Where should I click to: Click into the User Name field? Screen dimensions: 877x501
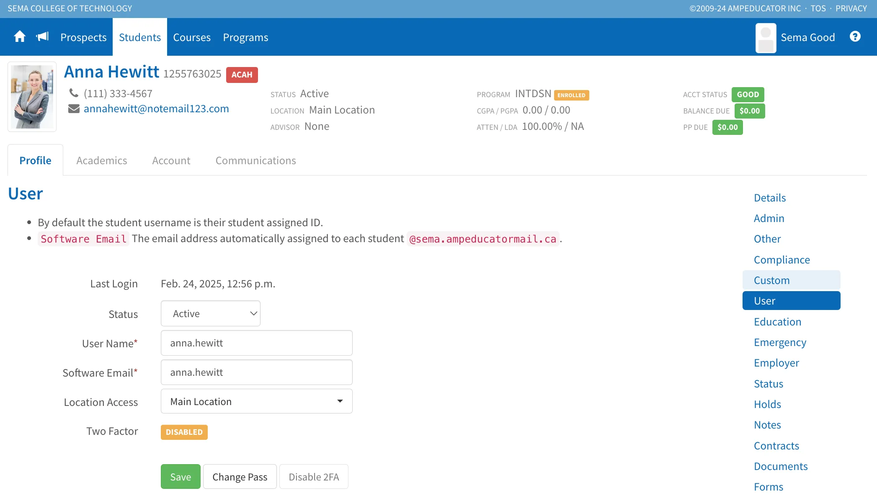(x=257, y=343)
